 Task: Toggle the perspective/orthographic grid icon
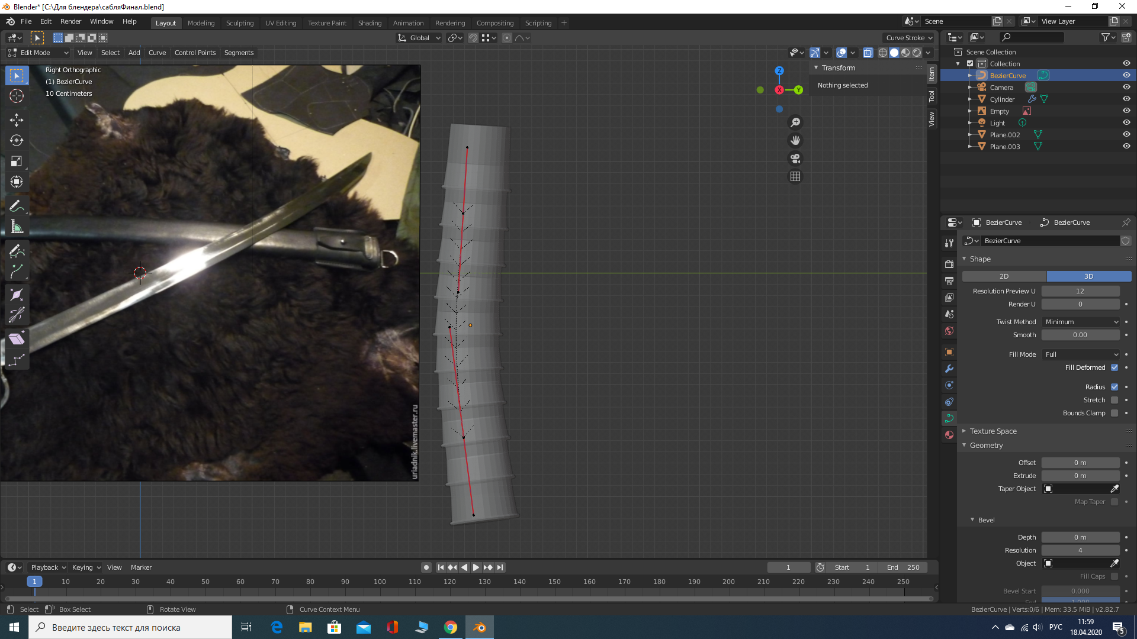[x=795, y=177]
